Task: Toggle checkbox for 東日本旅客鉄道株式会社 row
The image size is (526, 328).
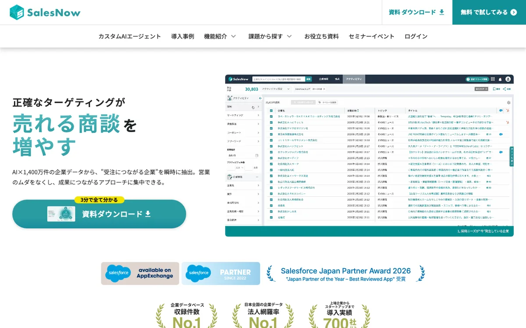Action: point(271,134)
